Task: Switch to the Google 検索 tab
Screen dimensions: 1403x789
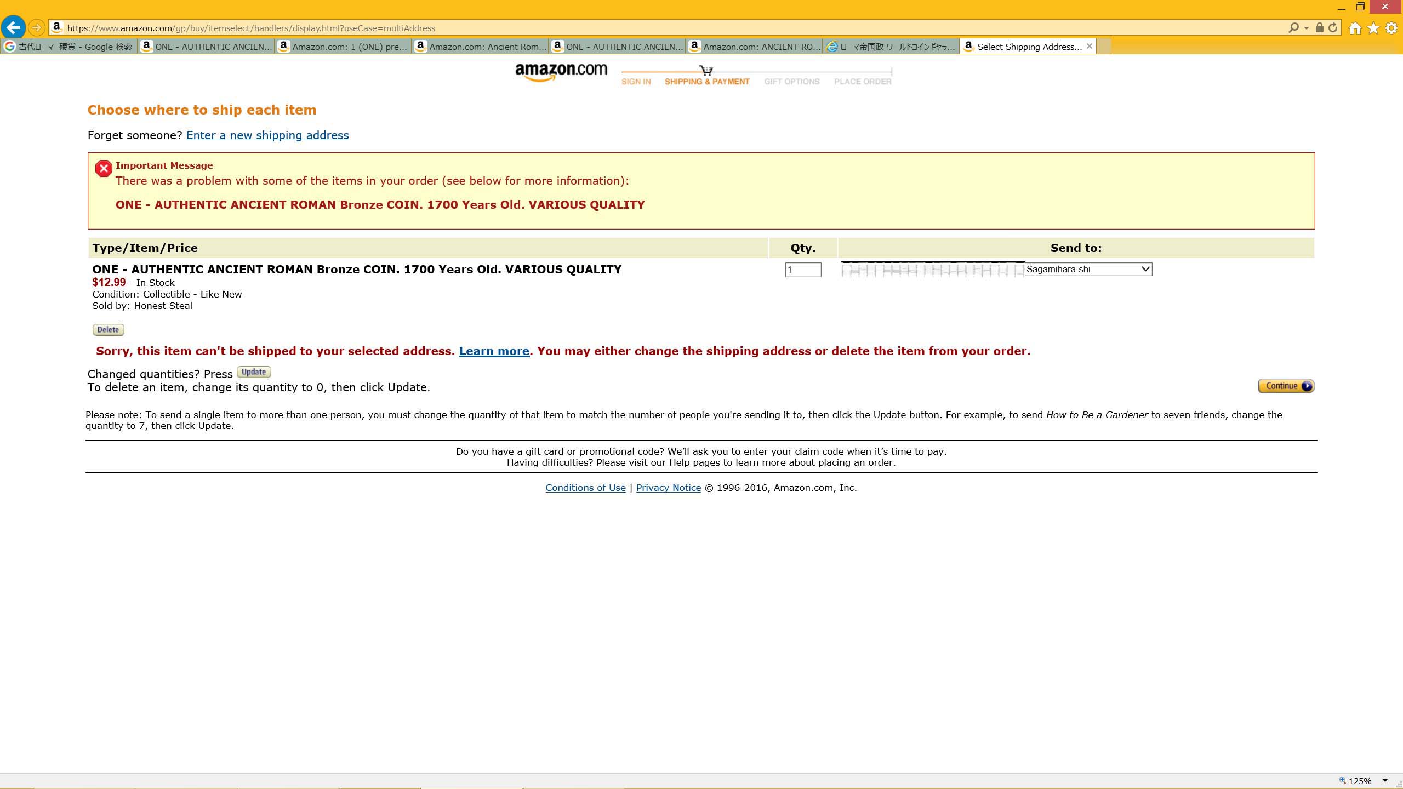Action: (x=69, y=47)
